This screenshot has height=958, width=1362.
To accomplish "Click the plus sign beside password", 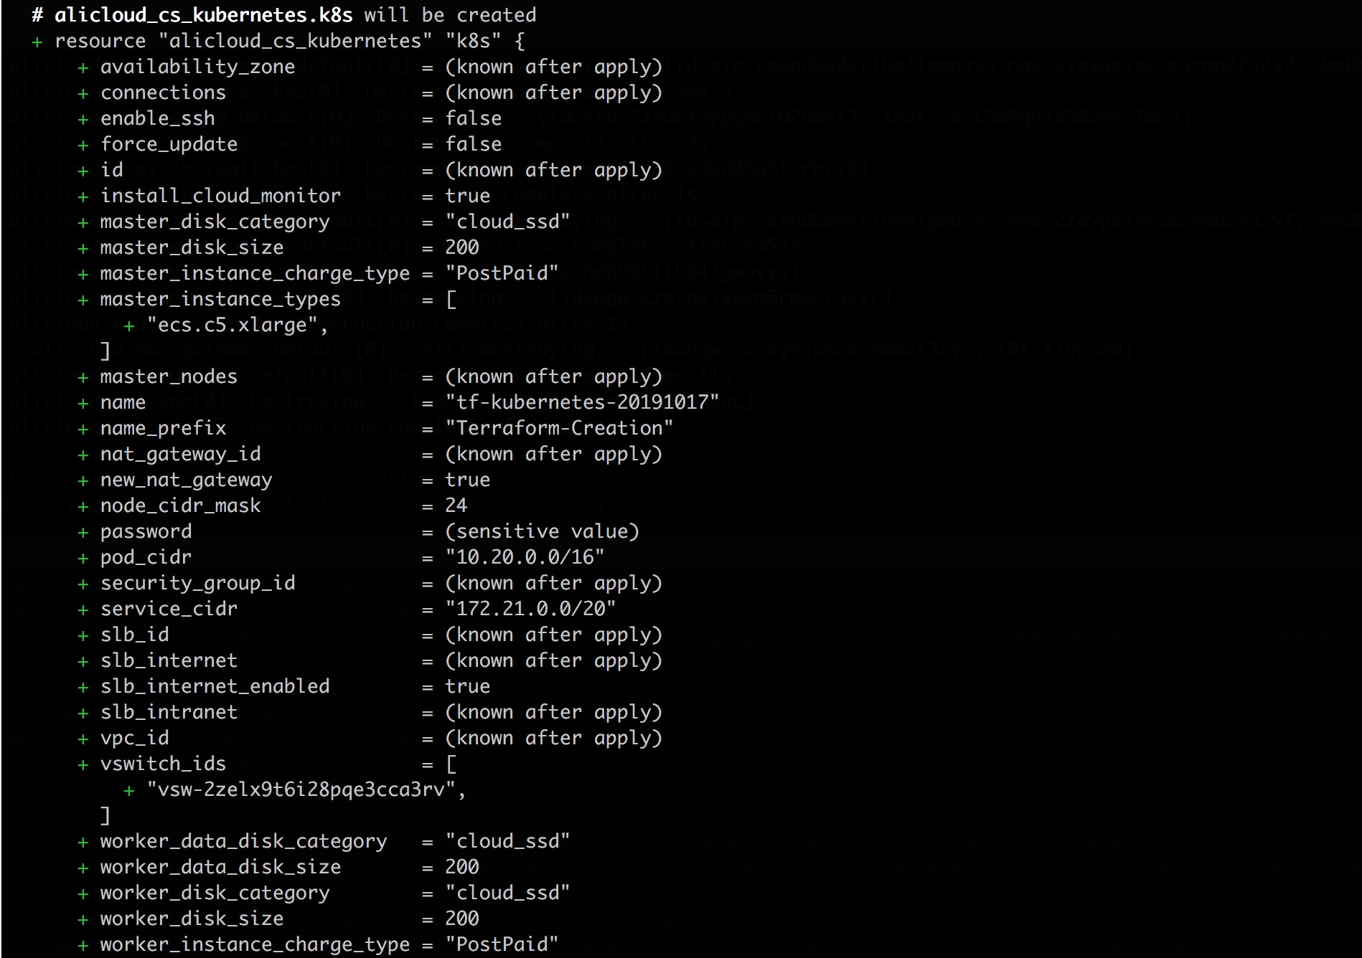I will click(x=83, y=532).
